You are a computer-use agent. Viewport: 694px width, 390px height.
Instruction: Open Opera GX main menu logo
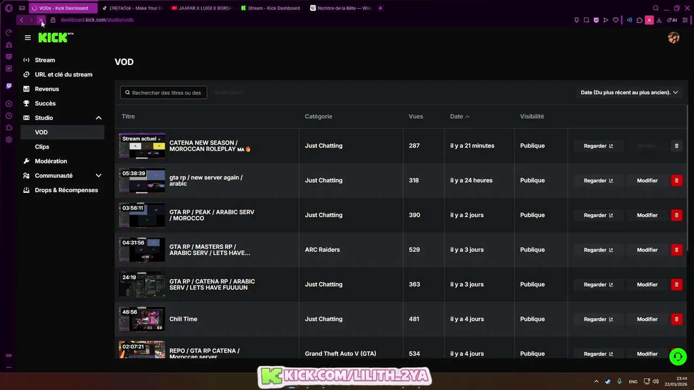pyautogui.click(x=9, y=8)
